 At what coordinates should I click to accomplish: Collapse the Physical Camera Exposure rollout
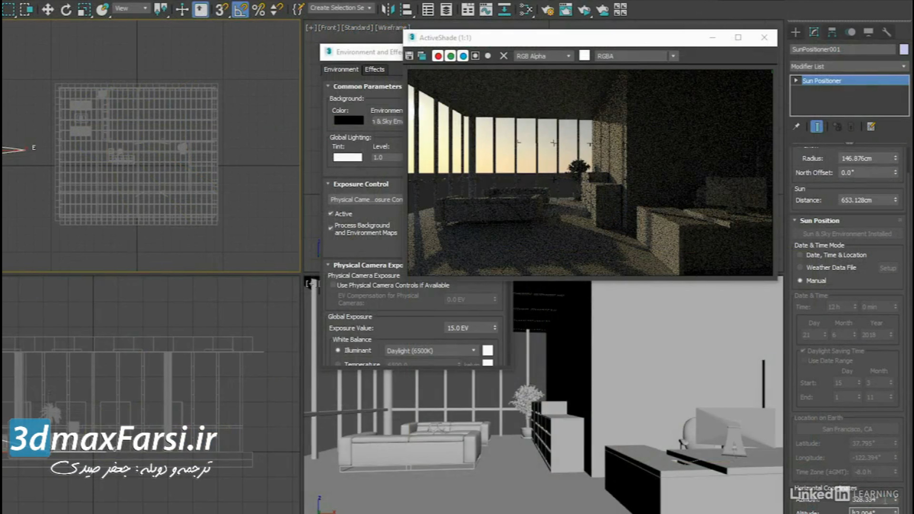(364, 265)
